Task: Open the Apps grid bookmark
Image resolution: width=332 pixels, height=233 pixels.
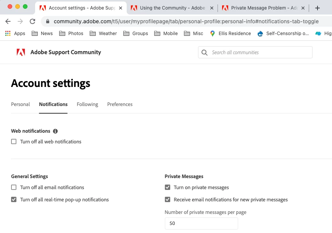Action: click(15, 34)
